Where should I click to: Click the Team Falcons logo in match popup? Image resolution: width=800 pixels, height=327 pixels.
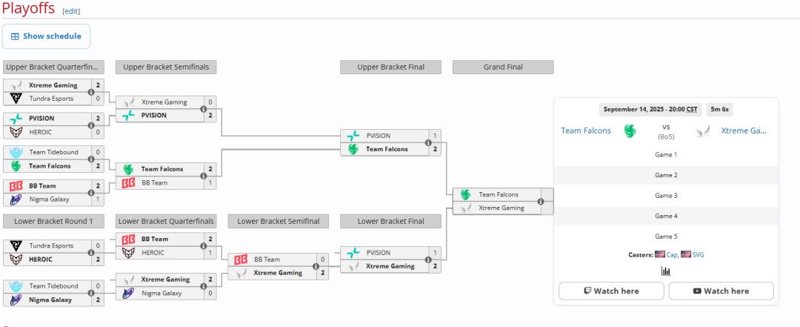point(630,131)
